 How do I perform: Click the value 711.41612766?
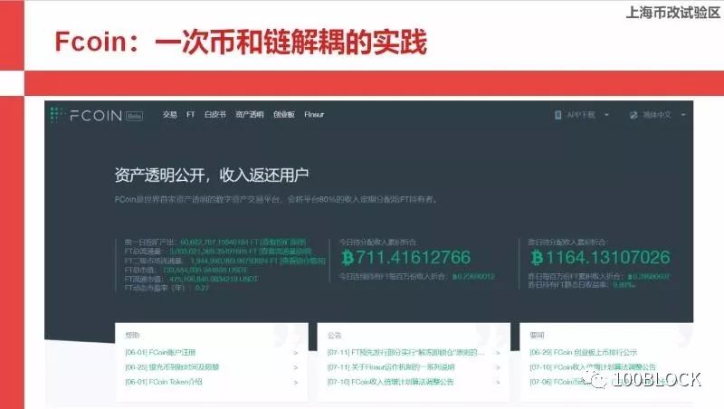click(x=413, y=257)
